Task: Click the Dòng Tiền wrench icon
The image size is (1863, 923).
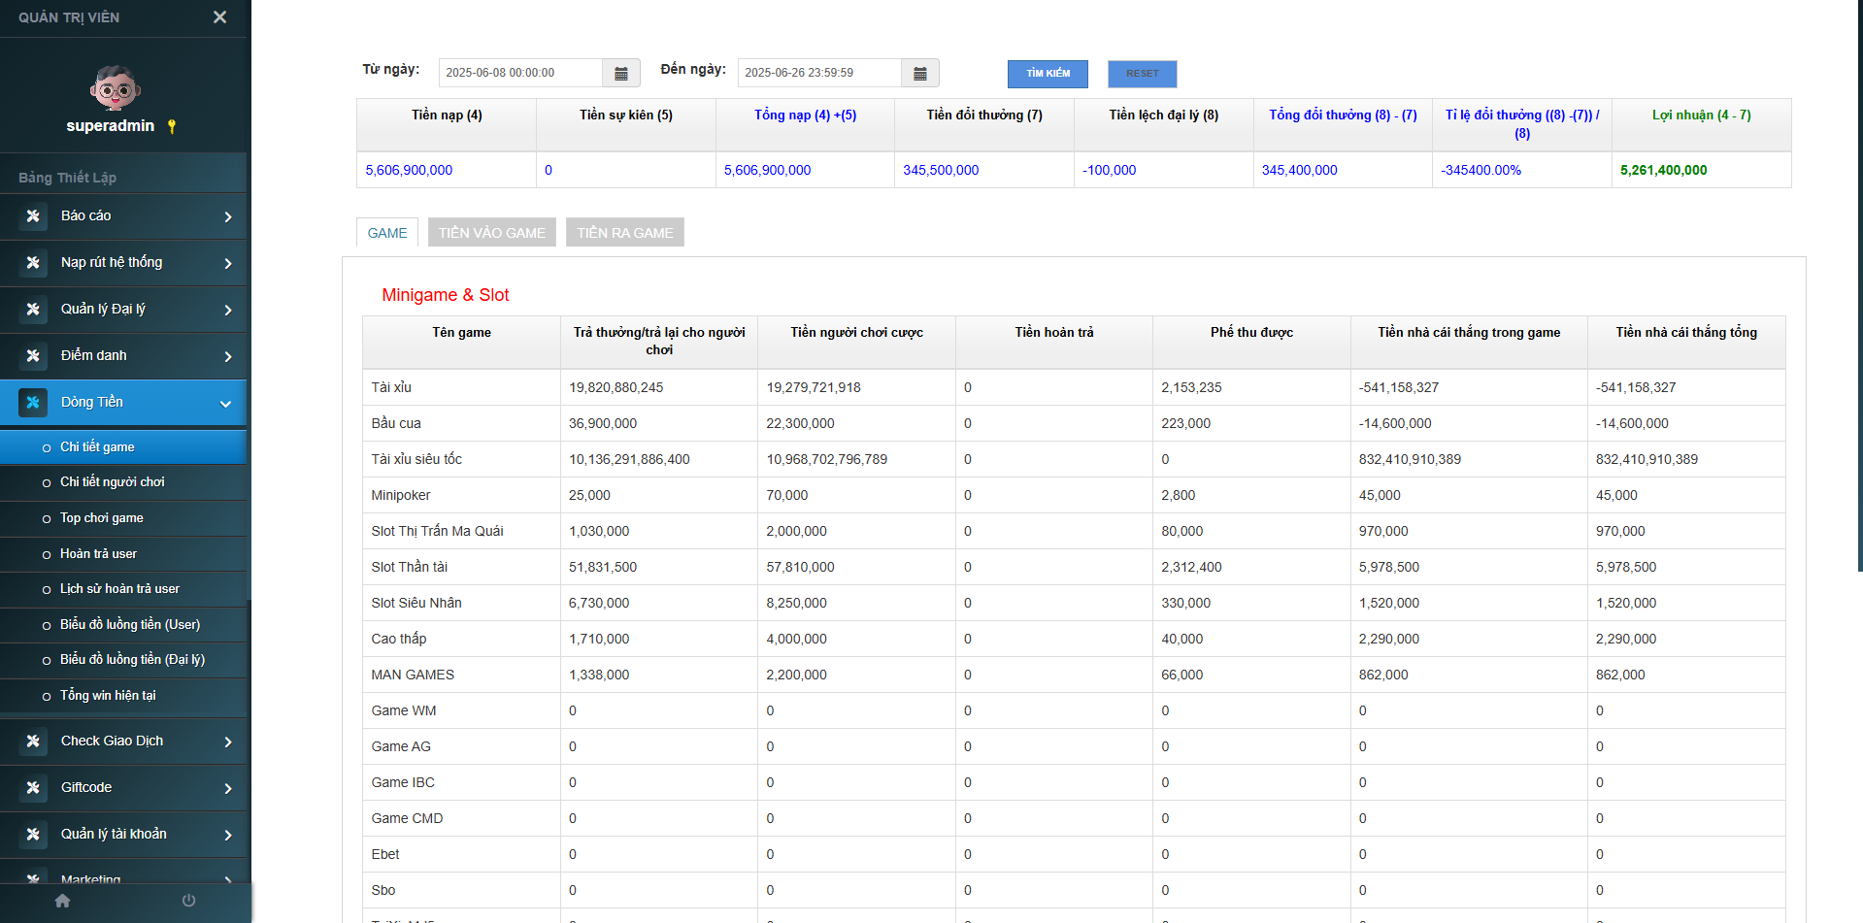Action: coord(33,403)
